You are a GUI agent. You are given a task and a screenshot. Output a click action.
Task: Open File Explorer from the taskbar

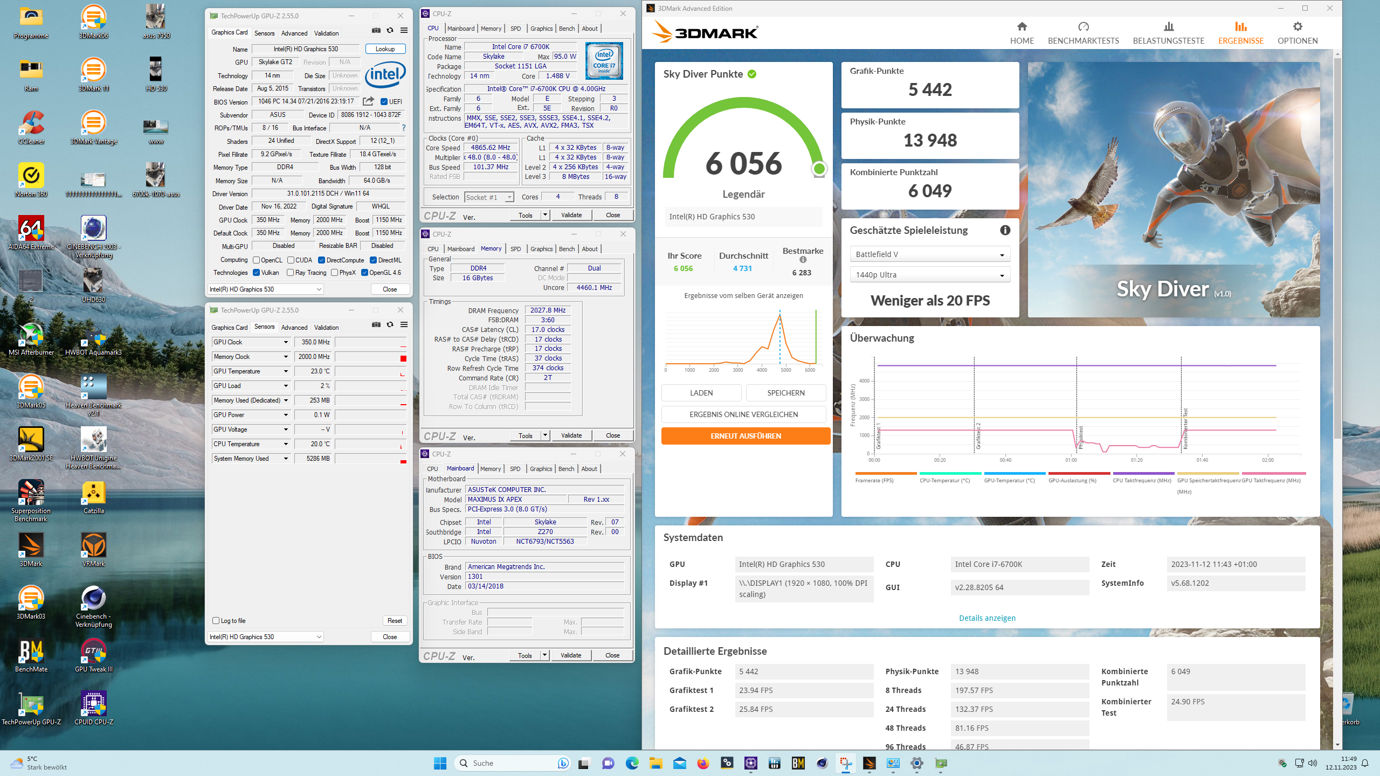(x=655, y=763)
